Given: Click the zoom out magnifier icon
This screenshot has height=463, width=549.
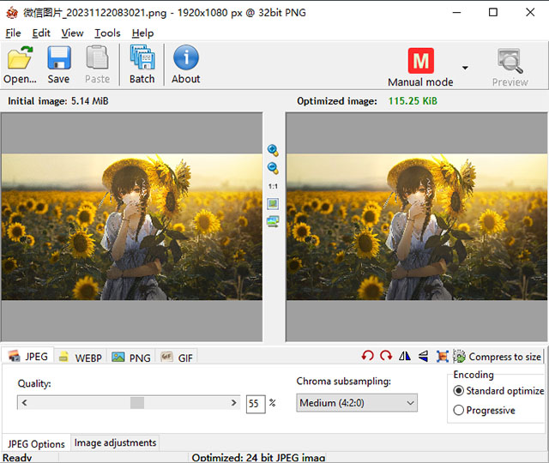Looking at the screenshot, I should pos(273,168).
